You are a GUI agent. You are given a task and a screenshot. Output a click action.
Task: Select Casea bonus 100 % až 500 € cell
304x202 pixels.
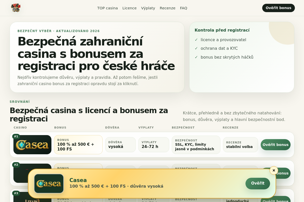click(x=78, y=145)
